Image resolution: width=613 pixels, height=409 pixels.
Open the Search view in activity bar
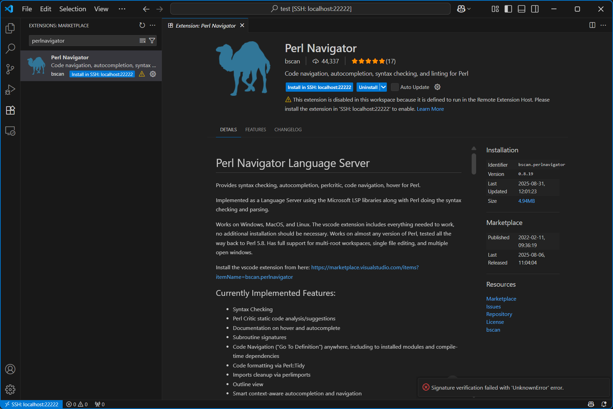click(10, 49)
